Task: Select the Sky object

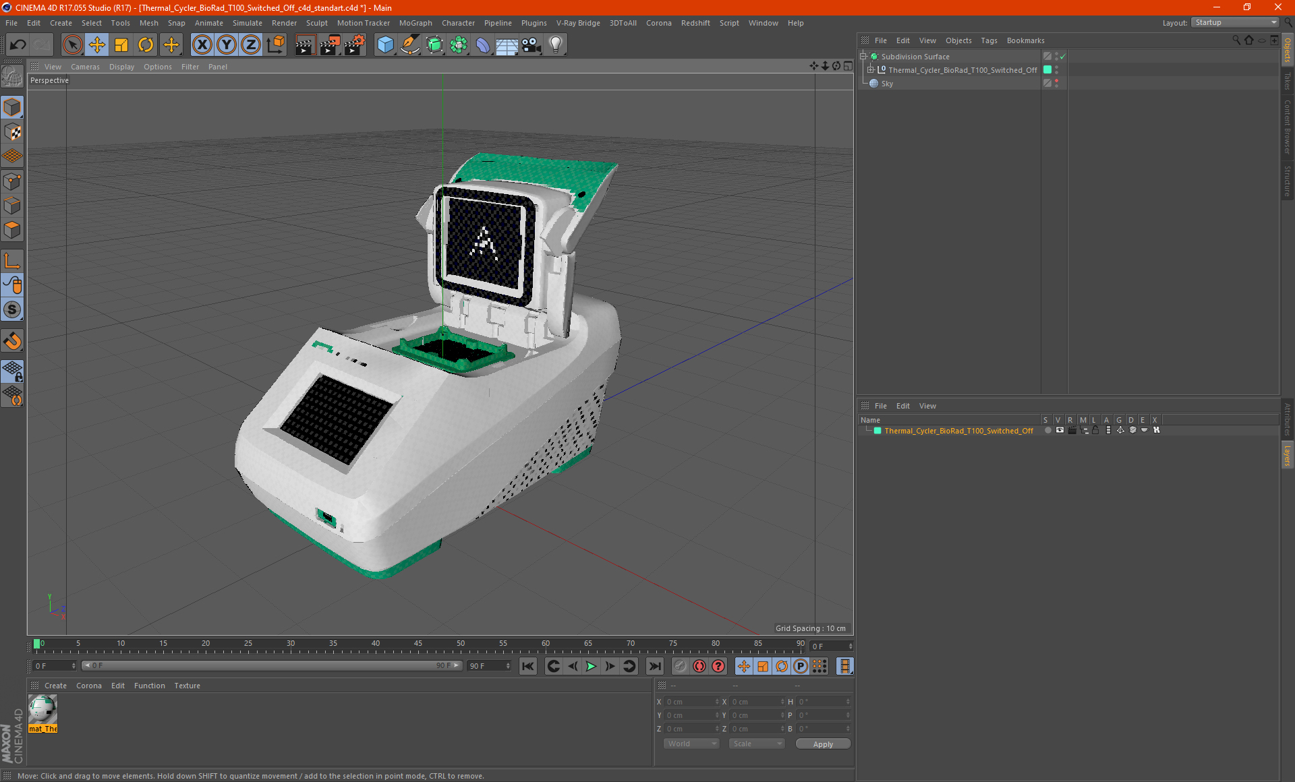Action: [887, 84]
